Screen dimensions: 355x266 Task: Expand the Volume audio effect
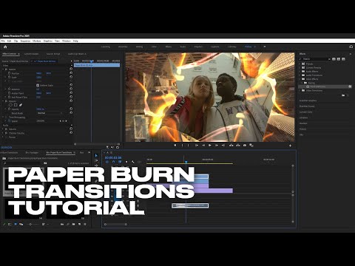[3, 129]
